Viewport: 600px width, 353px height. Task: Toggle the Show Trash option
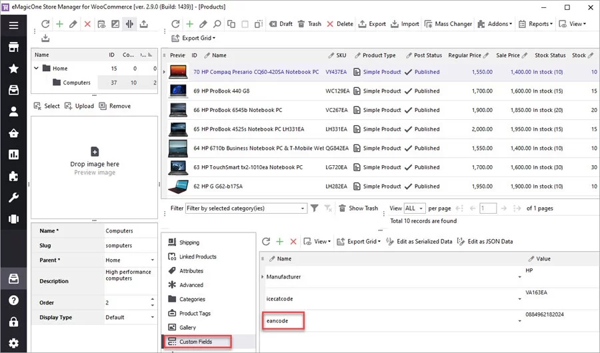(x=358, y=208)
